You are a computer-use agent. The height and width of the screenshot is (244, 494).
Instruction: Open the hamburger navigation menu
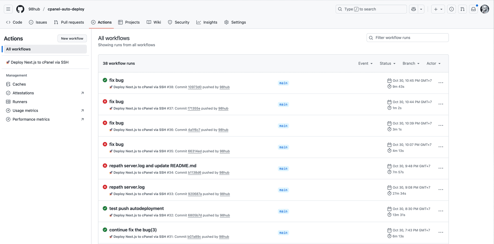tap(8, 9)
